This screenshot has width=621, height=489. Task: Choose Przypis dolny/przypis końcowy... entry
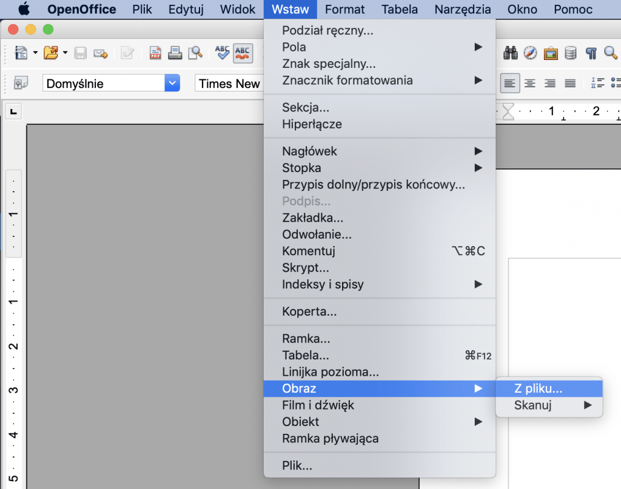click(x=380, y=184)
